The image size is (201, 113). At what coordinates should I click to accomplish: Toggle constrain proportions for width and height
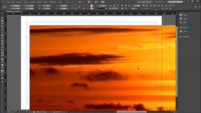[36, 7]
